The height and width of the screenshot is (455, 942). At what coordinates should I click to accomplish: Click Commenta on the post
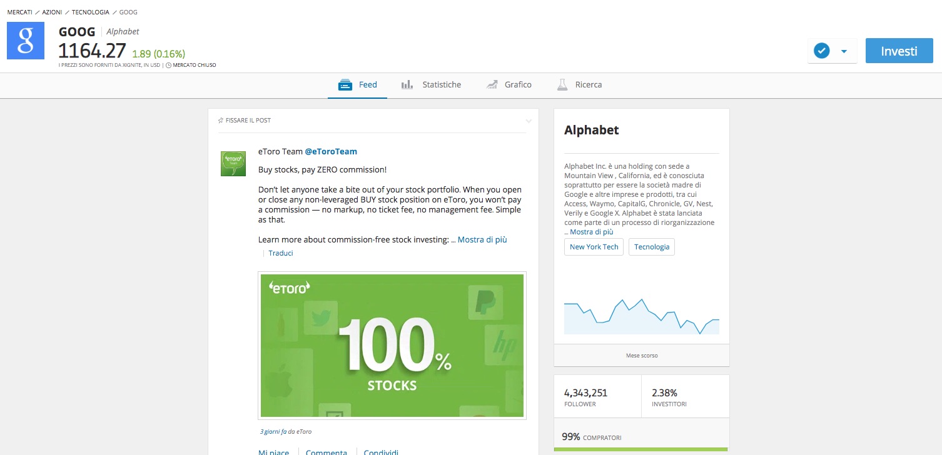click(327, 452)
